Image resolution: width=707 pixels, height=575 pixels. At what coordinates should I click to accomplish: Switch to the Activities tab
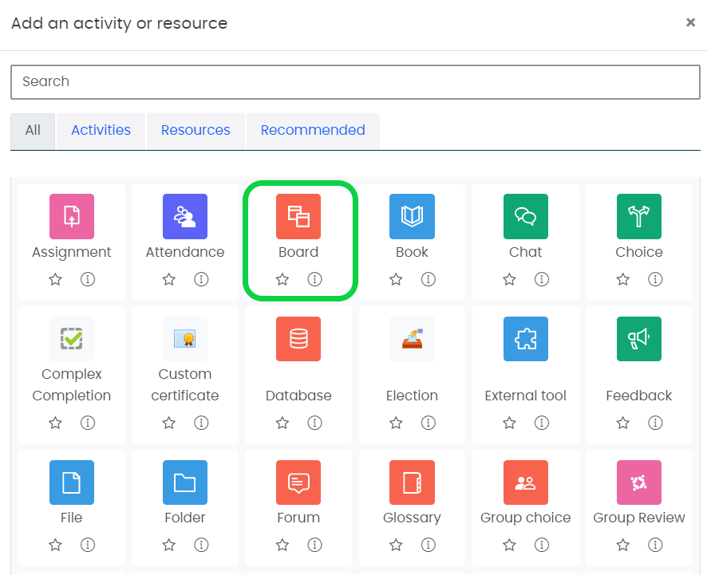[101, 130]
